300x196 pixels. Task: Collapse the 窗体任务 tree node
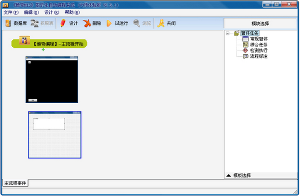click(x=227, y=33)
